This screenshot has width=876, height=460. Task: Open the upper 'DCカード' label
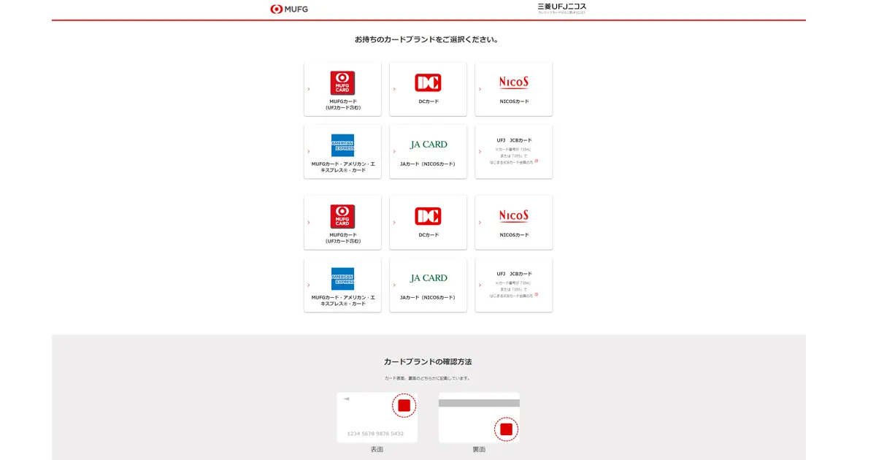tap(429, 101)
